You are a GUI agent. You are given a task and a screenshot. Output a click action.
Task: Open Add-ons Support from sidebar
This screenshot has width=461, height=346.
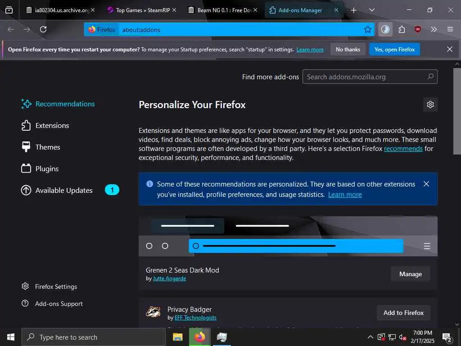click(52, 304)
